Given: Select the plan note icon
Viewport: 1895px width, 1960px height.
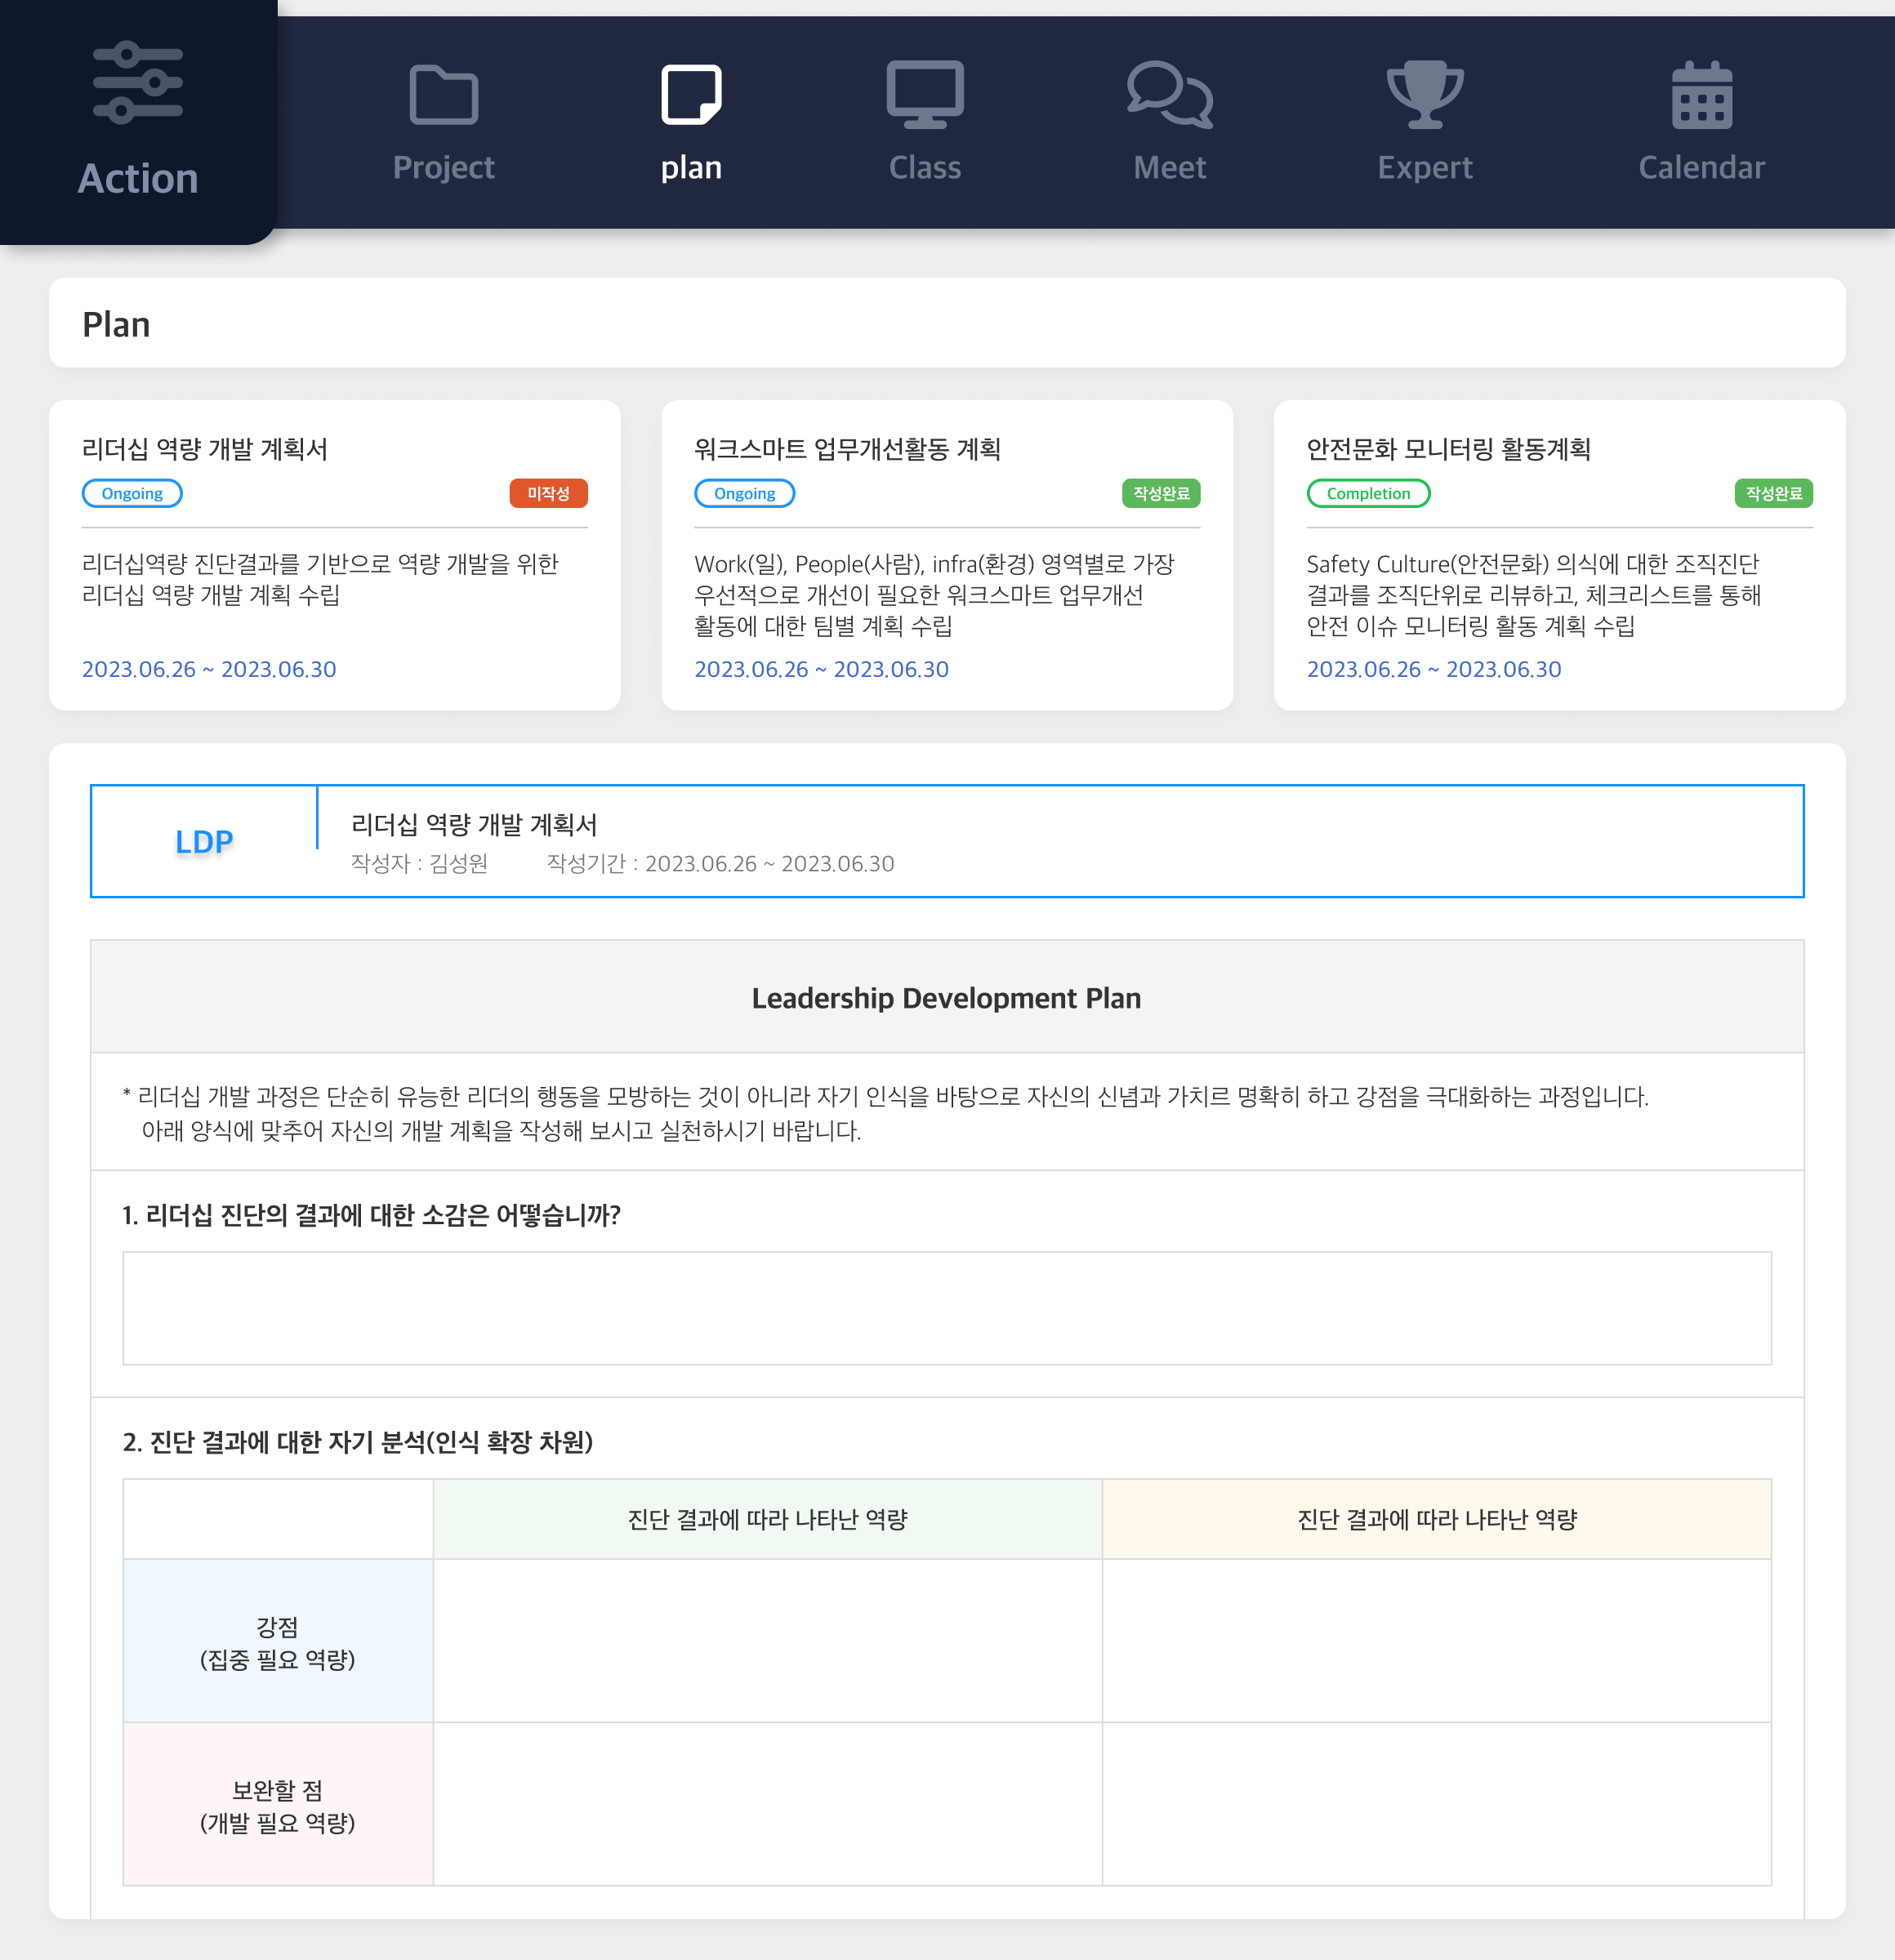Looking at the screenshot, I should click(x=691, y=95).
